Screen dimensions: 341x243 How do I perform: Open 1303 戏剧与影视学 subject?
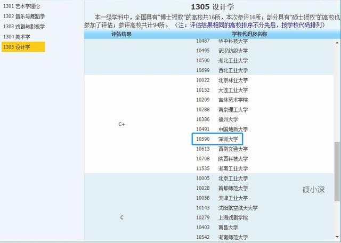click(24, 27)
